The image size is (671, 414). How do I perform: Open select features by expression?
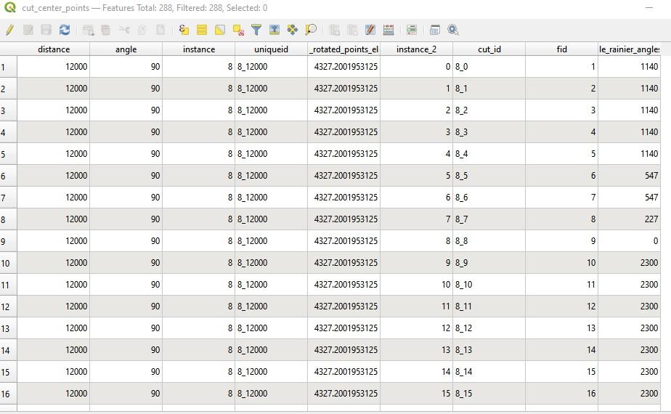(184, 30)
